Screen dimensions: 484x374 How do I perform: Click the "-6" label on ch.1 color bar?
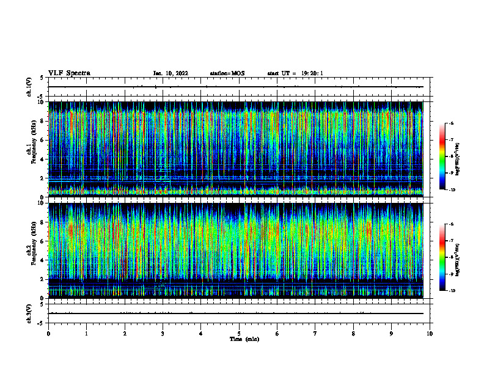pyautogui.click(x=451, y=123)
